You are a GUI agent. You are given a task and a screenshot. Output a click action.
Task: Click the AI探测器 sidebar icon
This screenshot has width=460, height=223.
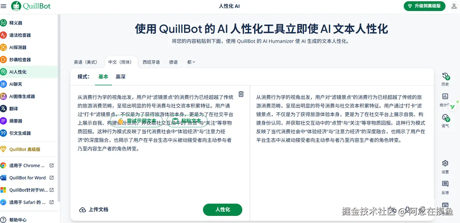[x=3, y=47]
